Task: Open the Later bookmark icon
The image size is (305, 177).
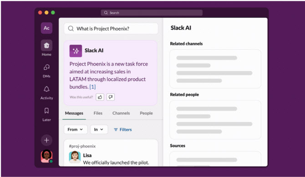Action: coord(46,111)
